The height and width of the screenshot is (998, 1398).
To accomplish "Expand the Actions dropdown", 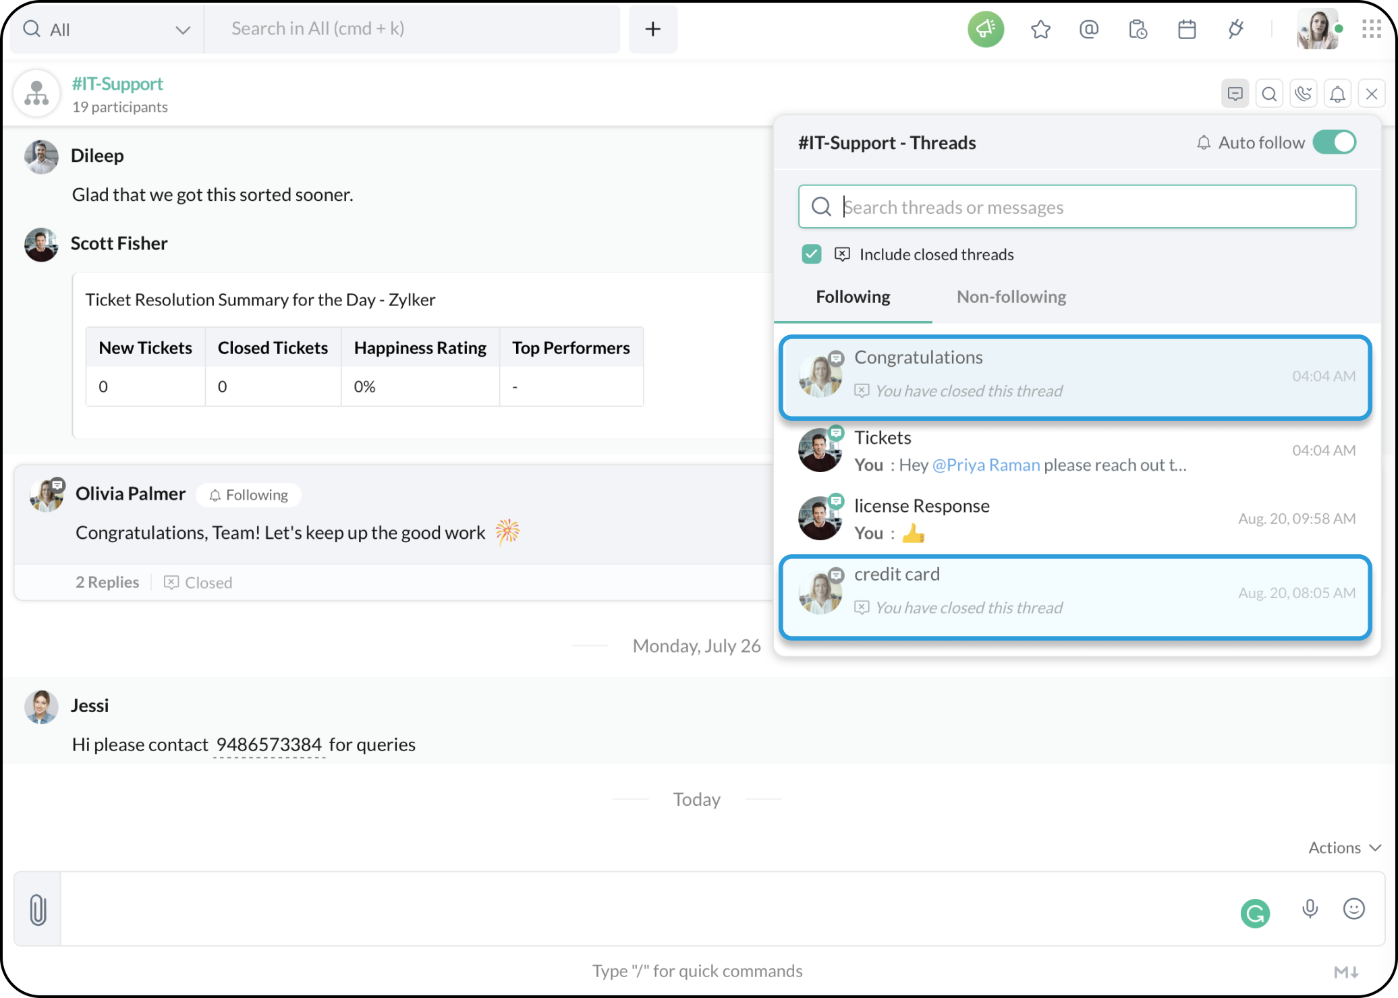I will click(1344, 848).
